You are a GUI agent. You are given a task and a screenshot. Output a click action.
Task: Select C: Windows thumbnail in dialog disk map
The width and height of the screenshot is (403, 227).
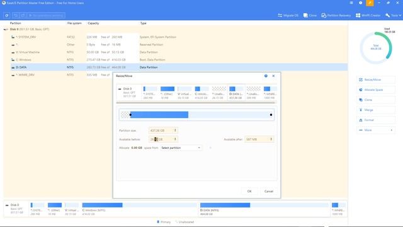tap(201, 93)
